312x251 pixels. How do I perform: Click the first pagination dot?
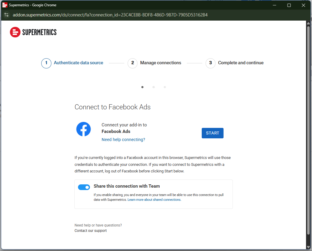142,87
